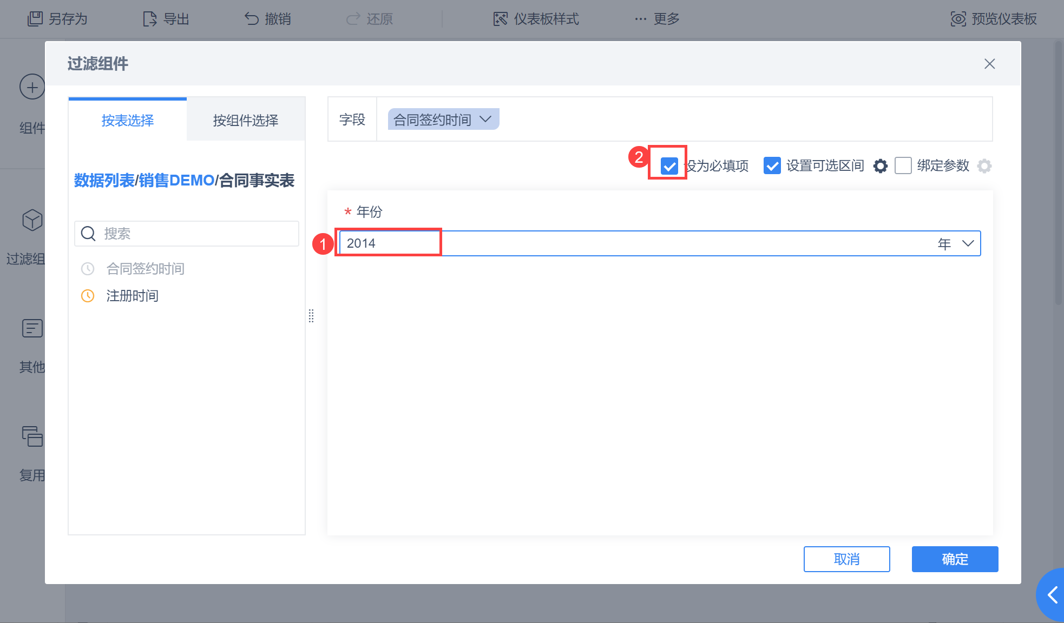Select the 按表选择 tab

tap(128, 120)
